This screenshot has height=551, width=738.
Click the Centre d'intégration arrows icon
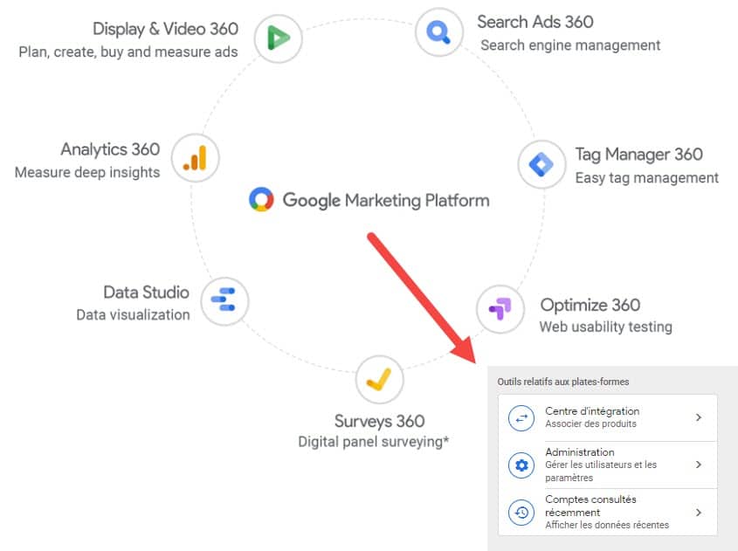pos(521,418)
